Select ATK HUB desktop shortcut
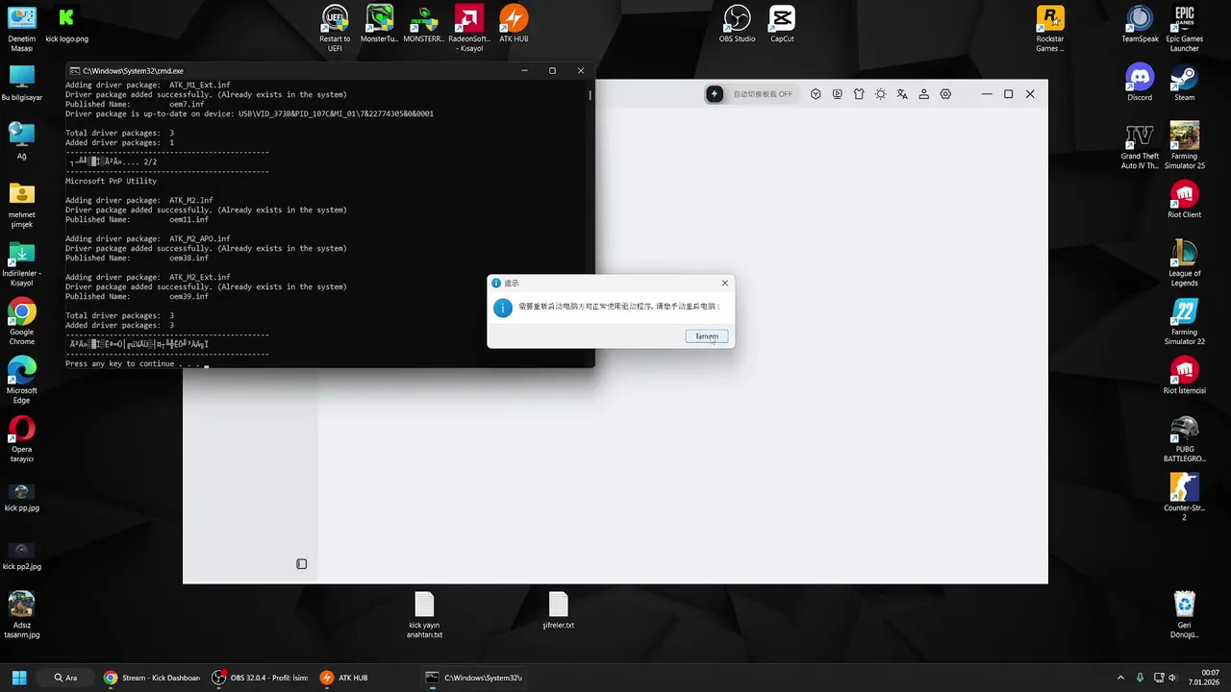Viewport: 1231px width, 692px height. [x=514, y=25]
